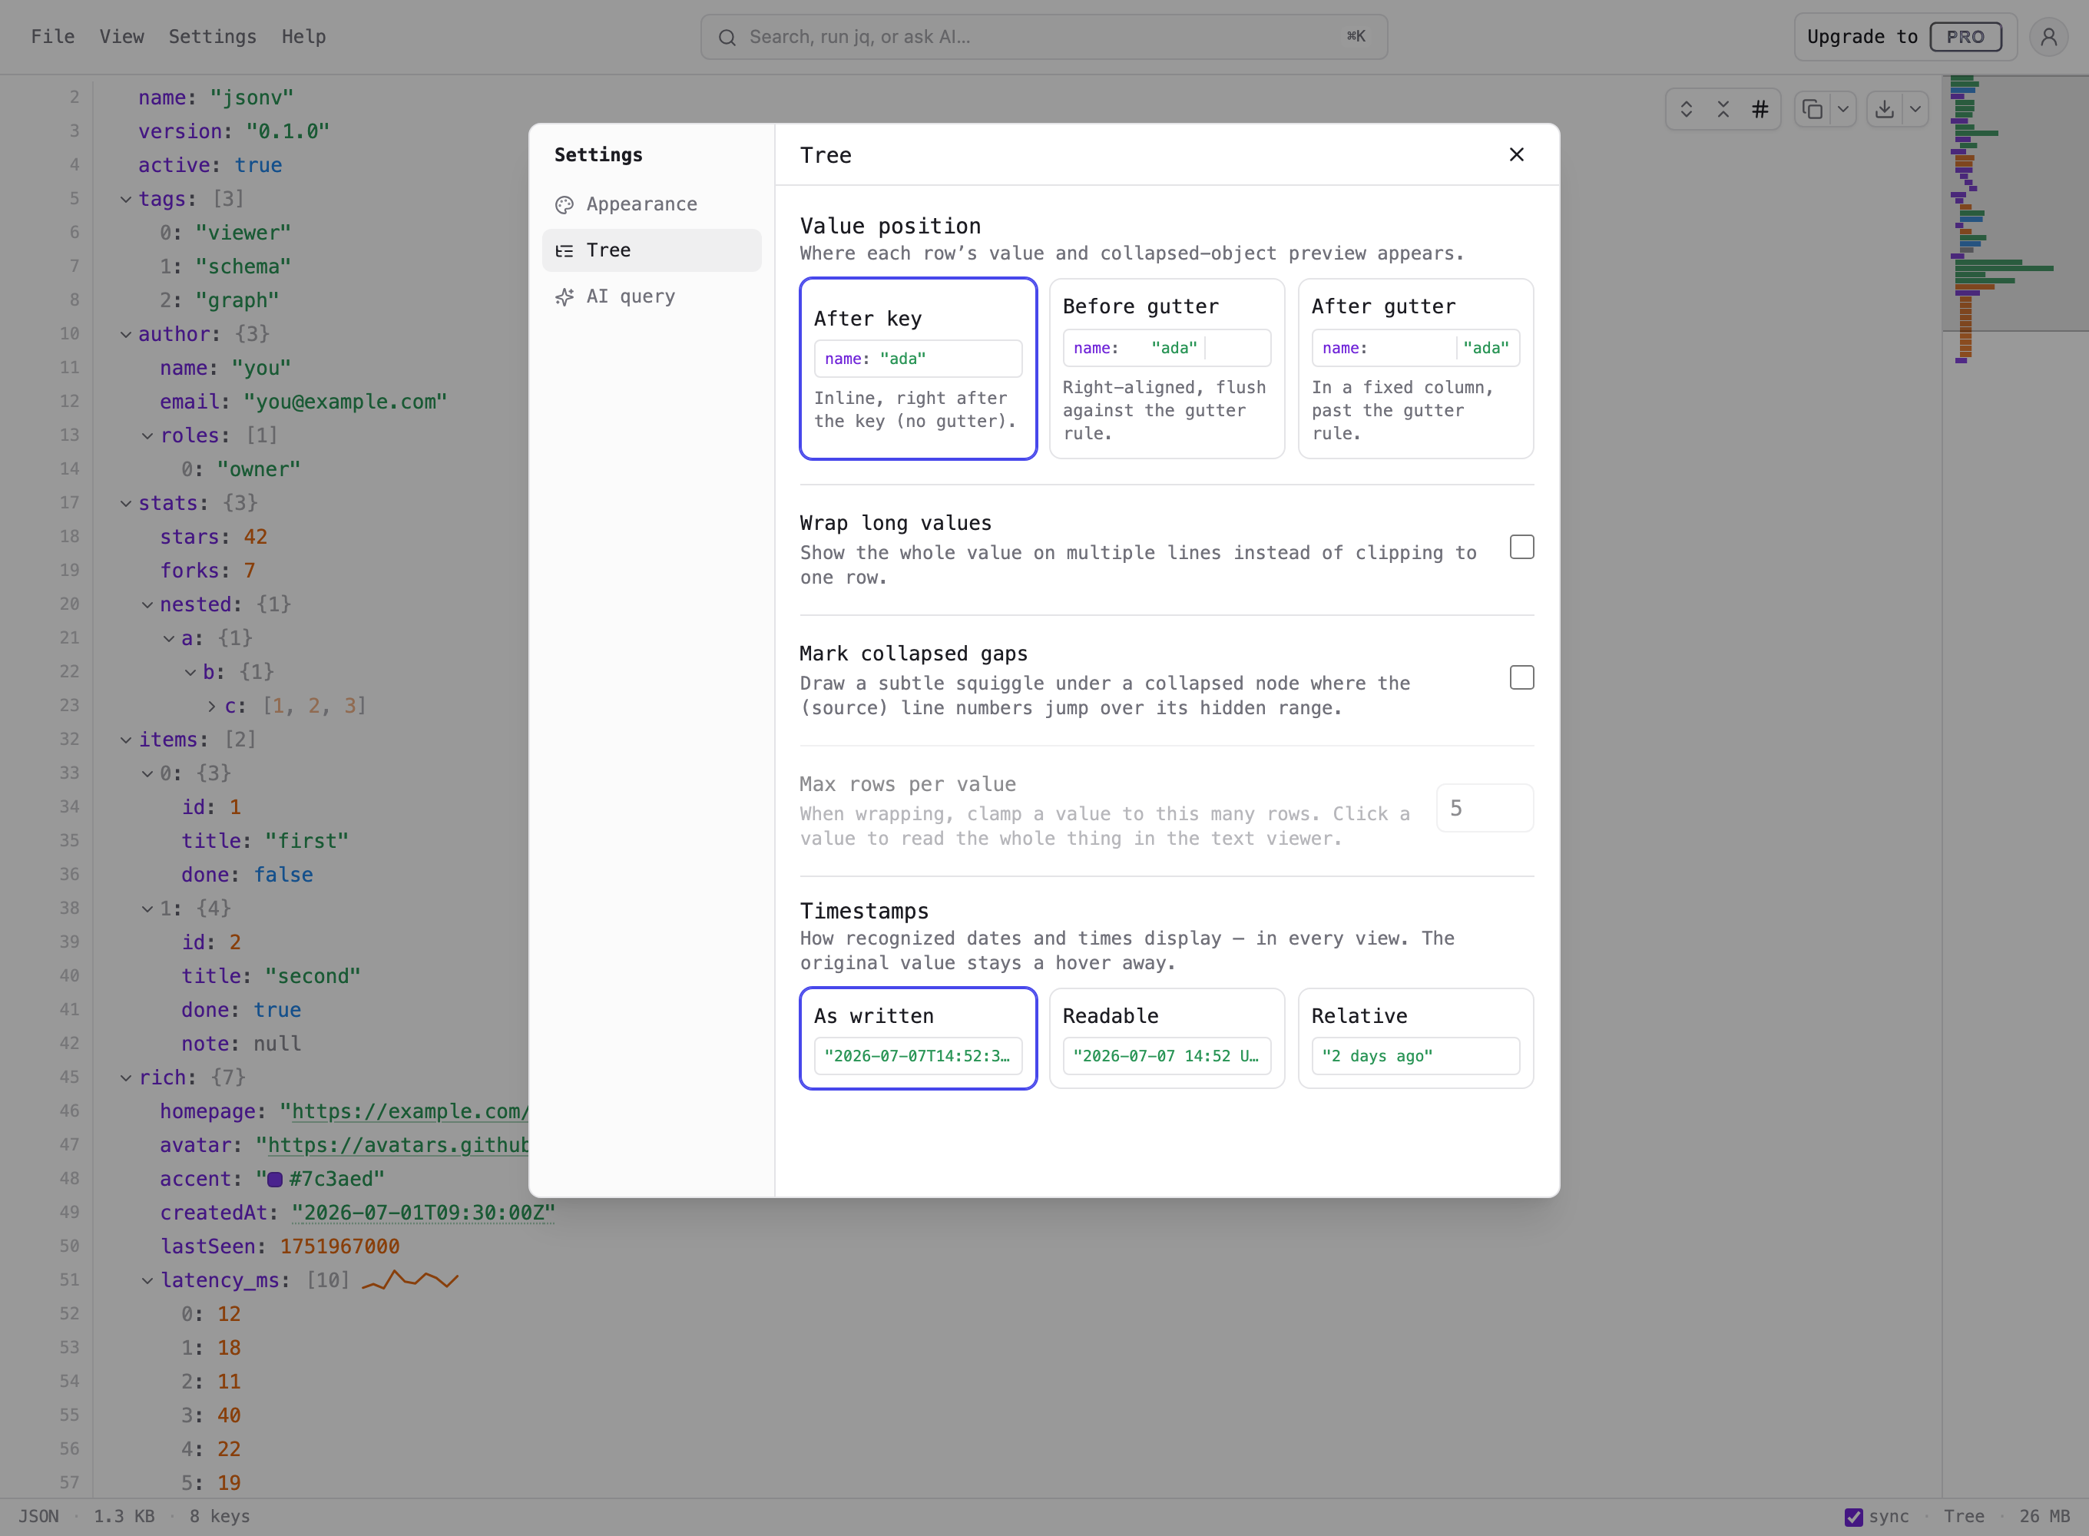Image resolution: width=2089 pixels, height=1536 pixels.
Task: Click the createdAt timestamp value
Action: 423,1213
